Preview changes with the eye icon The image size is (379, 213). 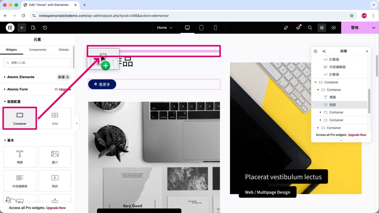click(x=334, y=28)
